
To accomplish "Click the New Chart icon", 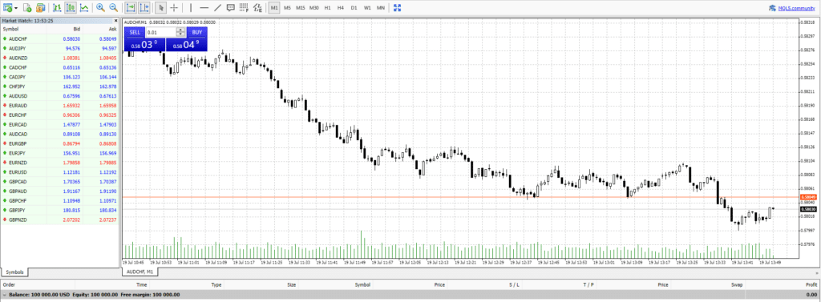I will click(x=7, y=8).
